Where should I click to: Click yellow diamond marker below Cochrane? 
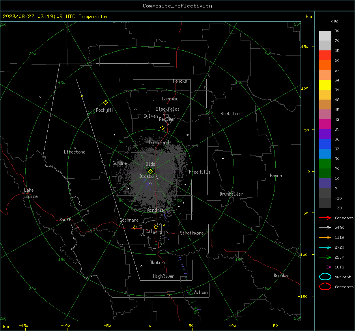point(135,227)
